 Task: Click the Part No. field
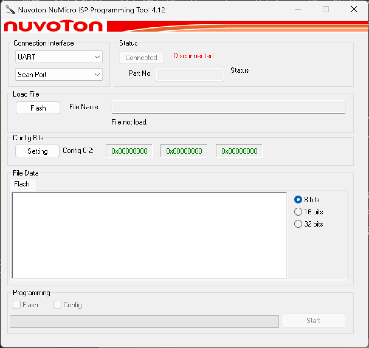(x=190, y=74)
